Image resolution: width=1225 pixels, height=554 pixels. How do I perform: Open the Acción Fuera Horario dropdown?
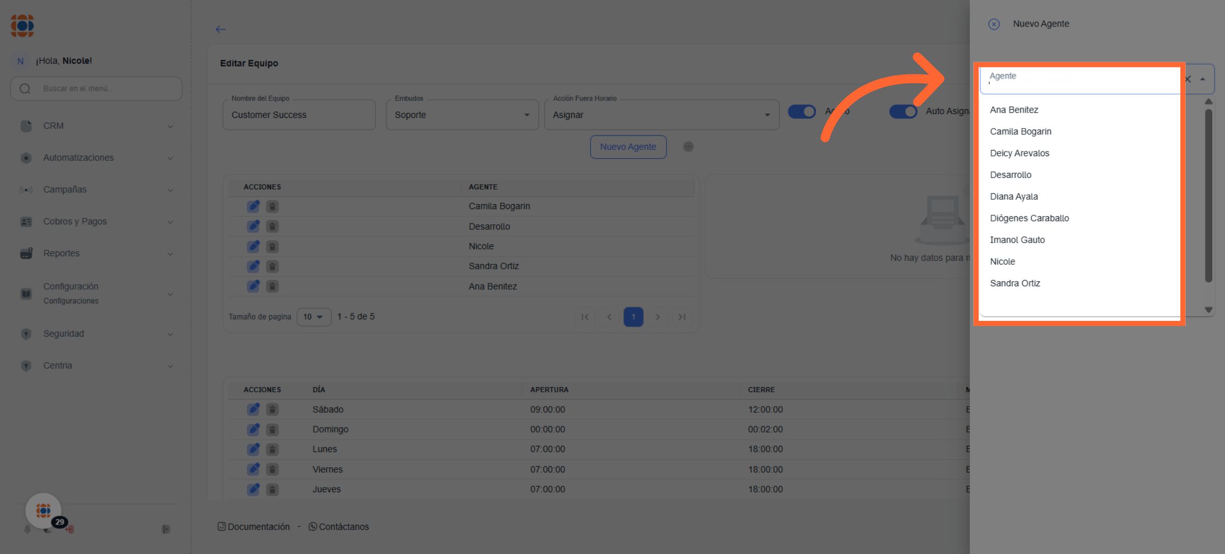661,115
